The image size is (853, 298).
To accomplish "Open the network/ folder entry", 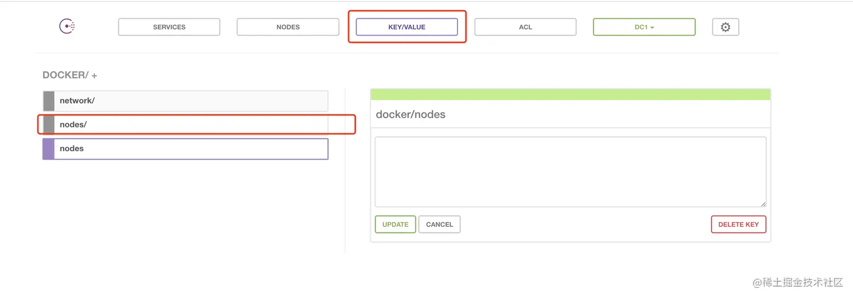I will (186, 101).
